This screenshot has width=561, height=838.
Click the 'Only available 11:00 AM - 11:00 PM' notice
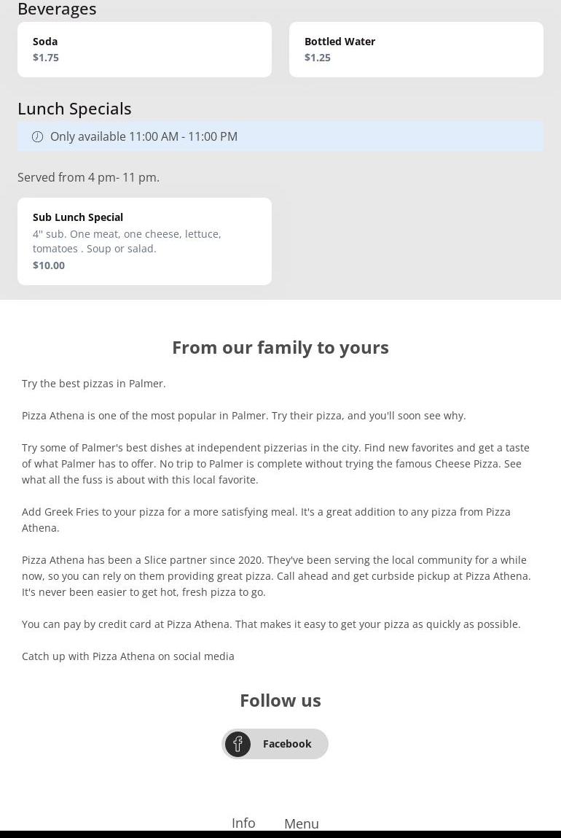click(x=144, y=136)
